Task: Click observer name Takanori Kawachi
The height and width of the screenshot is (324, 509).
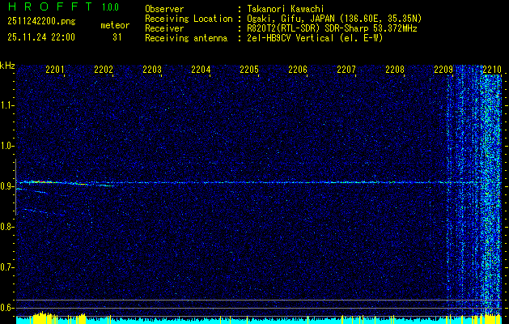Action: click(x=286, y=9)
